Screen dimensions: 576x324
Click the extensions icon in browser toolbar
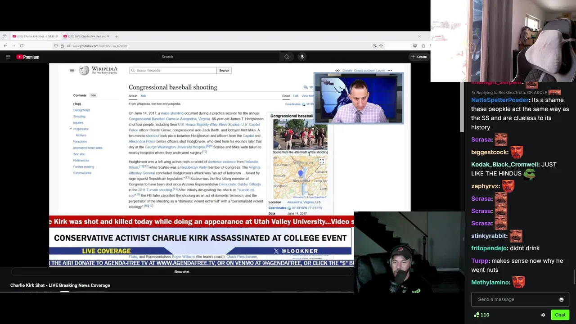[x=423, y=45]
